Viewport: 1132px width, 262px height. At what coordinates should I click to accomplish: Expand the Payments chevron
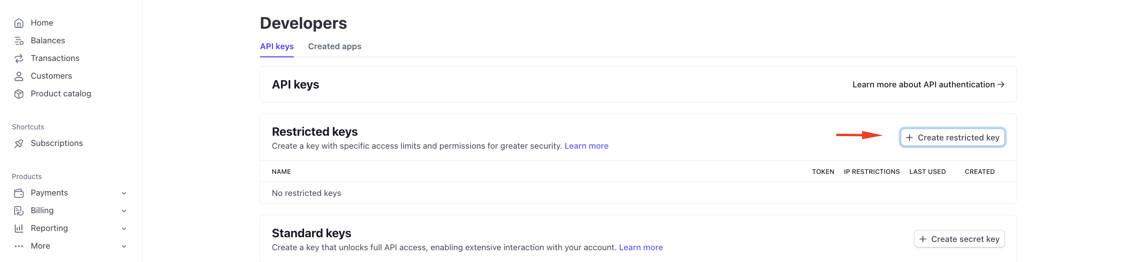(x=124, y=193)
